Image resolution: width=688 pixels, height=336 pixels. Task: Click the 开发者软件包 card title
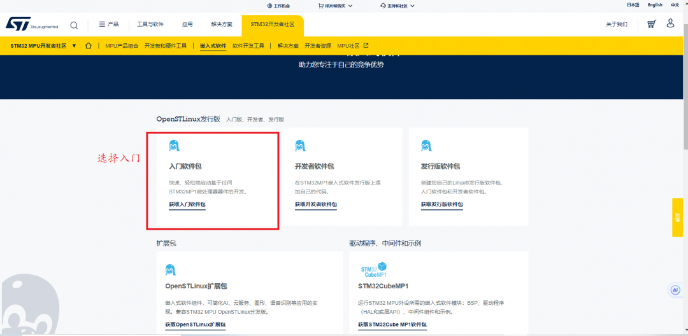pos(315,167)
